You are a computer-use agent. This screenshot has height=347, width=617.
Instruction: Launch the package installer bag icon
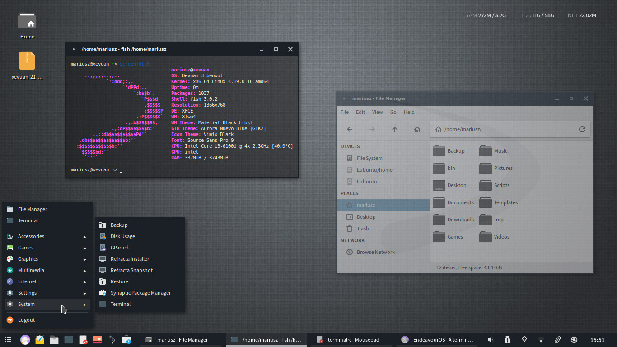tap(126, 340)
